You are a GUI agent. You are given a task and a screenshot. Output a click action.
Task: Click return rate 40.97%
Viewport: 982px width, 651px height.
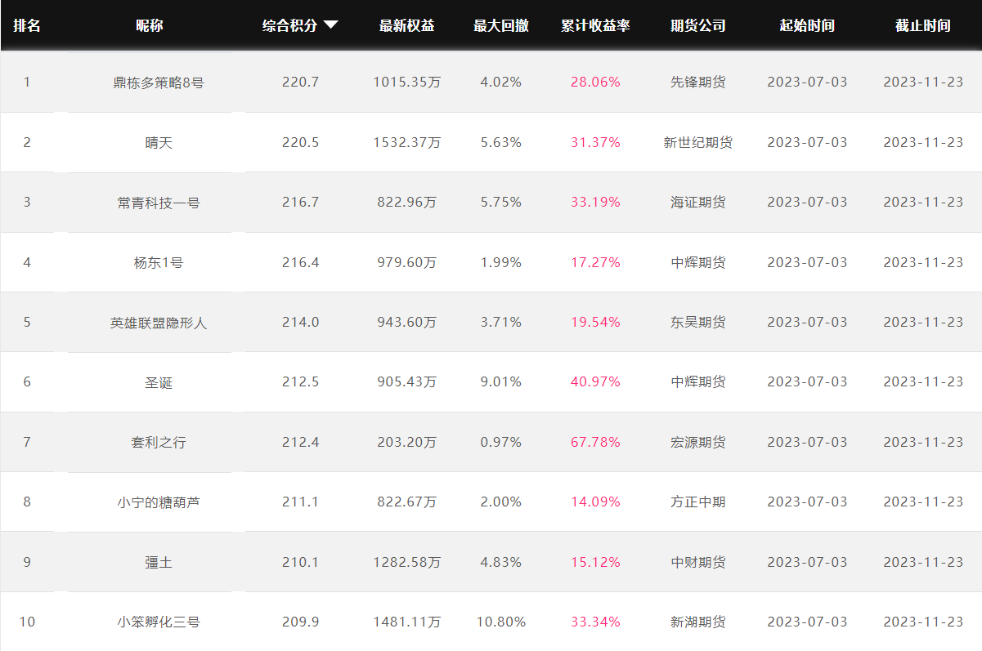[595, 381]
